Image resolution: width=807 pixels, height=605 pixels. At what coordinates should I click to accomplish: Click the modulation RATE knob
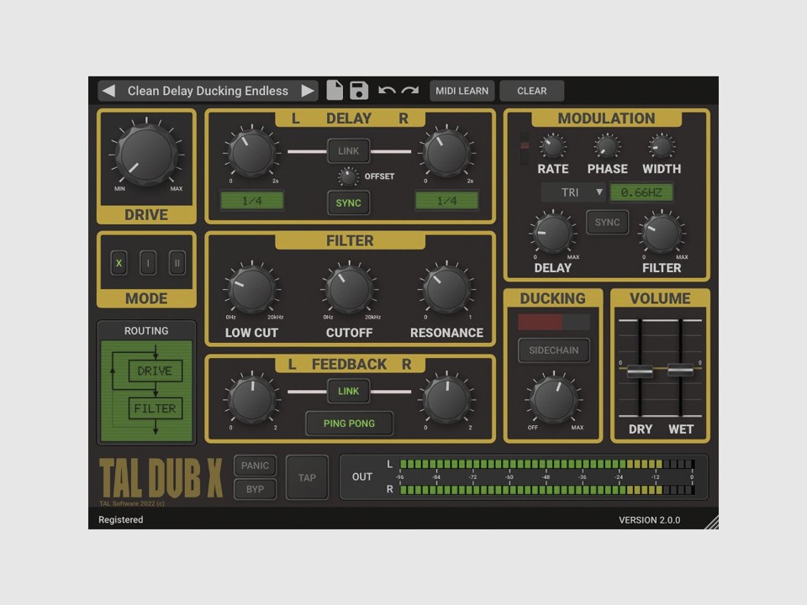pos(553,146)
